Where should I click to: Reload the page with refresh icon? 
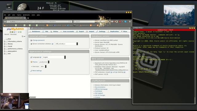[71, 22]
